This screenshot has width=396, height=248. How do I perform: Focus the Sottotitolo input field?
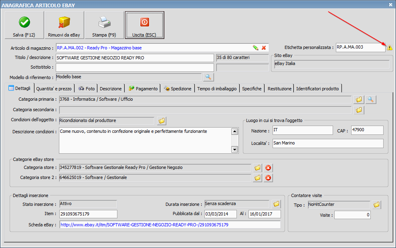135,67
